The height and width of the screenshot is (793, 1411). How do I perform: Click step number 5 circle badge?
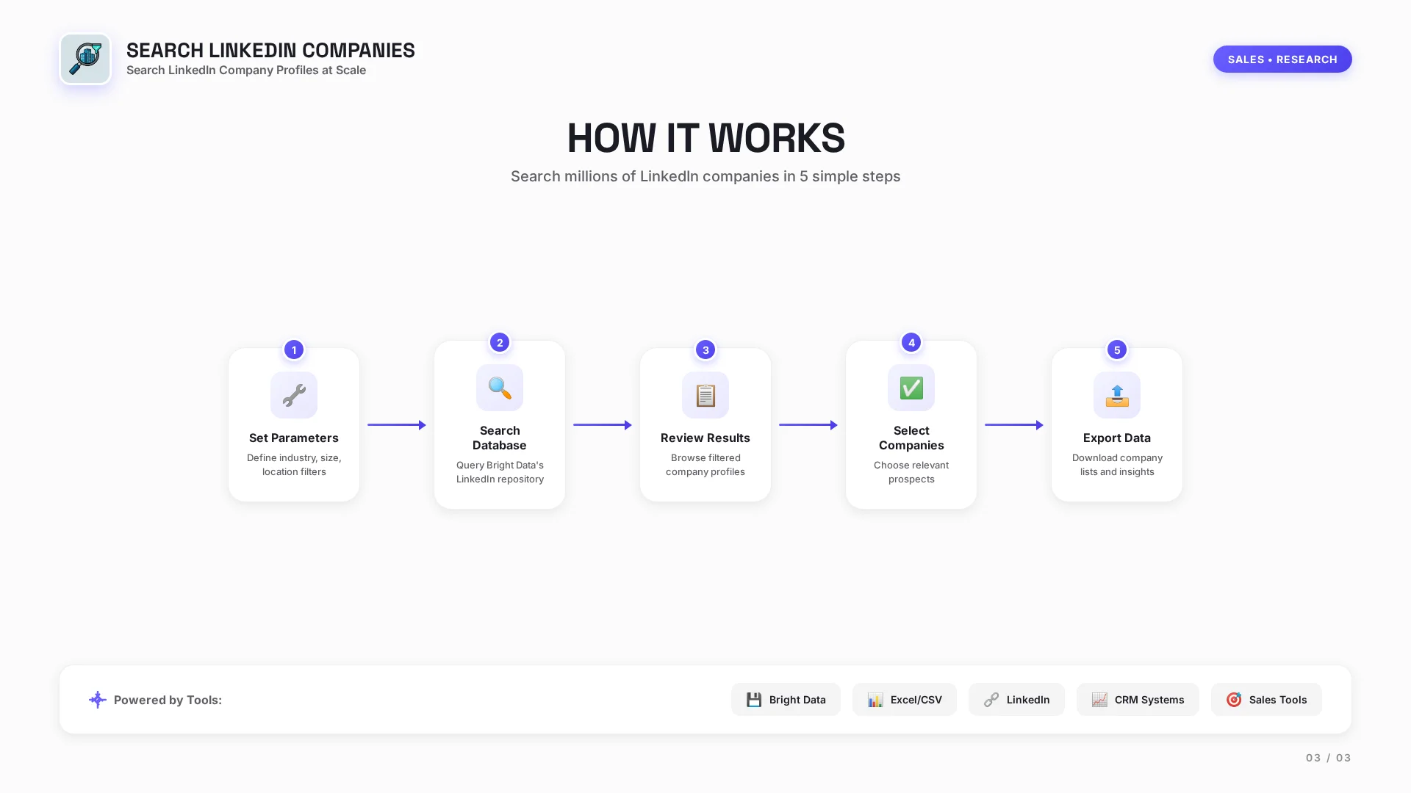[1117, 350]
